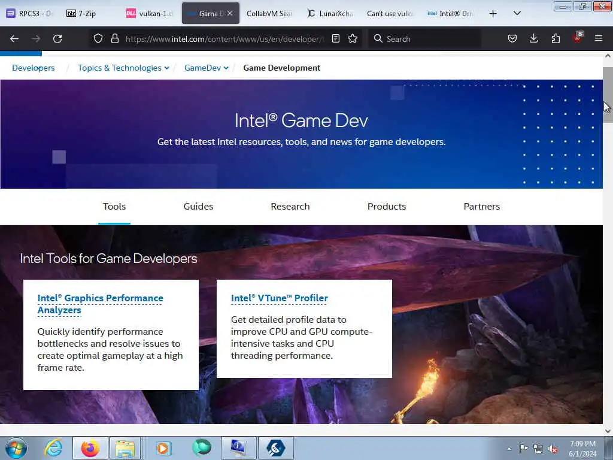Select the Guides tab
This screenshot has height=460, width=613.
coord(198,207)
